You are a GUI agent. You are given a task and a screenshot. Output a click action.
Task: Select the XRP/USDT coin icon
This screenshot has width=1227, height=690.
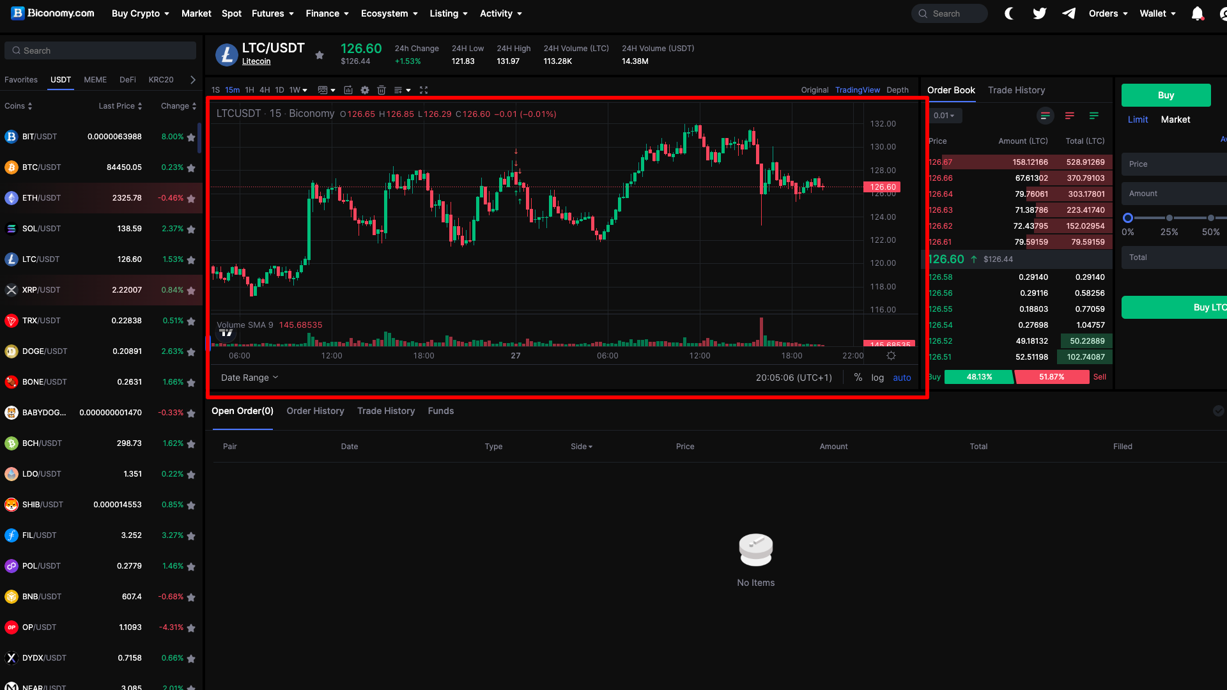coord(12,290)
